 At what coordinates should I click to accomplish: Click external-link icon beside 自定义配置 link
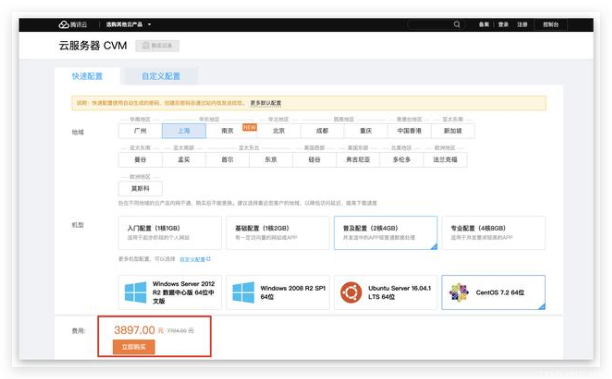click(208, 259)
